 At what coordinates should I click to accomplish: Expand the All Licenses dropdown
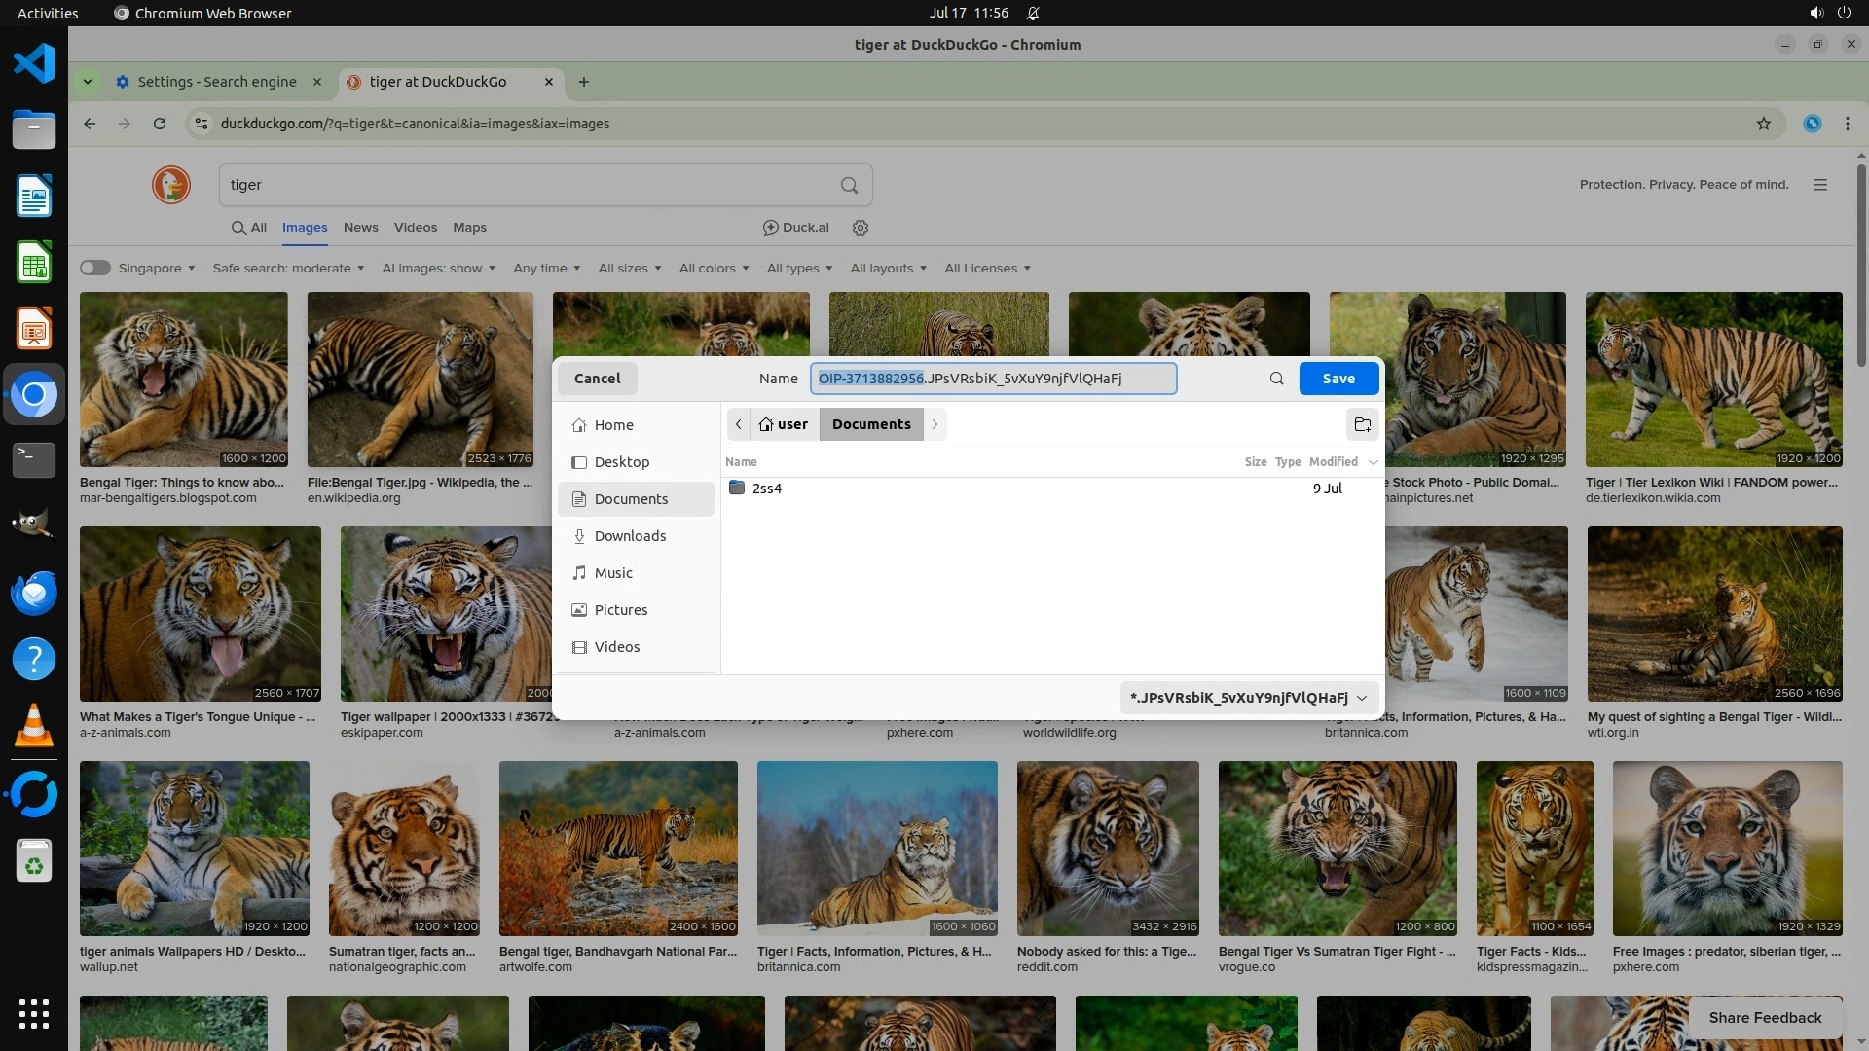pyautogui.click(x=986, y=269)
